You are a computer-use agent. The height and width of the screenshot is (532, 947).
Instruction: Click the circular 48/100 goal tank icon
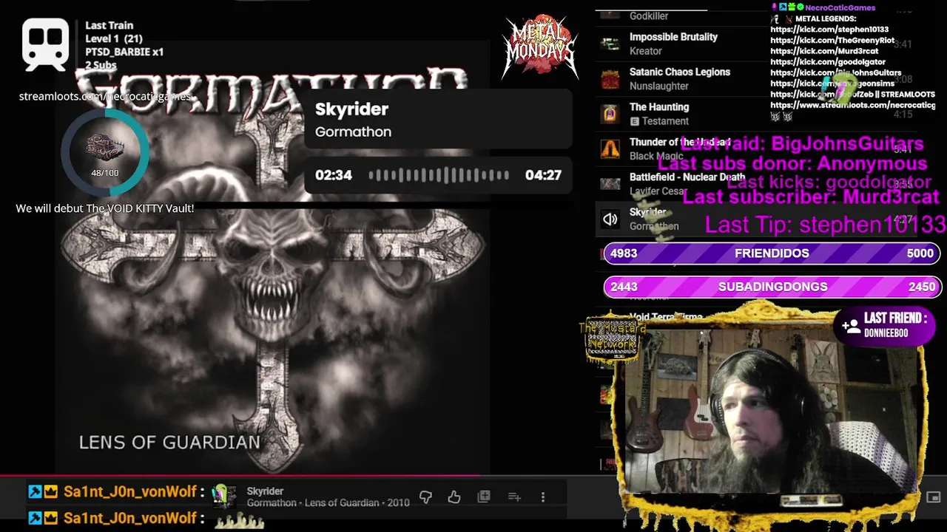tap(104, 151)
